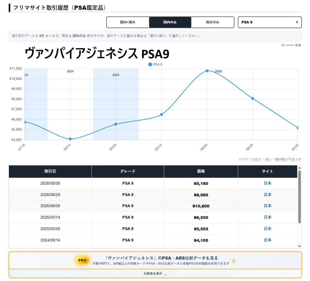Screen dimensions: 310x281
Task: Open 日本 link for 2026/08/29 row
Action: pyautogui.click(x=268, y=195)
